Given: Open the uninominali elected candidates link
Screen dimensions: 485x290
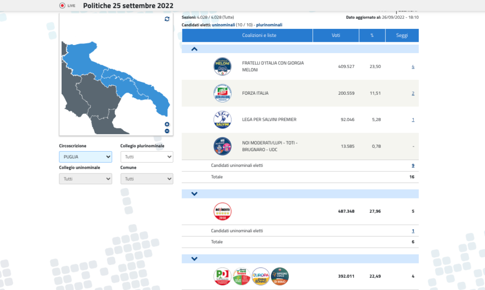Looking at the screenshot, I should click(x=224, y=25).
